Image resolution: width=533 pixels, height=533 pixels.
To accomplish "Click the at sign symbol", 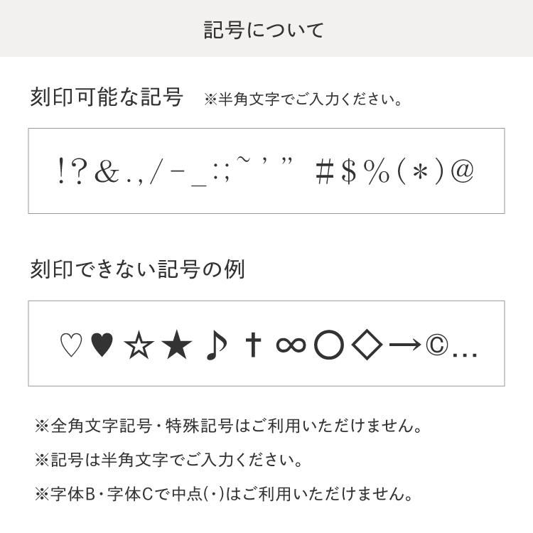I will coord(462,171).
